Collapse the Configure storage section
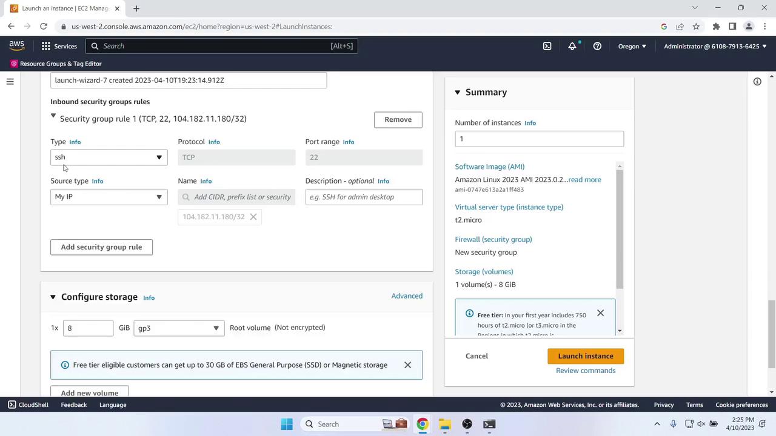Screen dimensions: 776x436 (53, 297)
